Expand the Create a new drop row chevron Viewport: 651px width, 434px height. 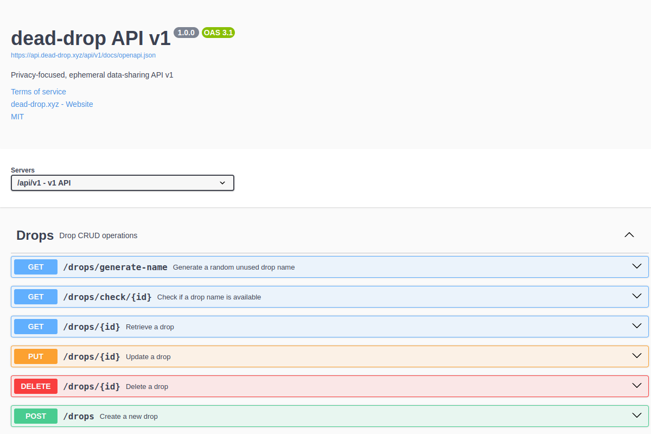pos(637,416)
